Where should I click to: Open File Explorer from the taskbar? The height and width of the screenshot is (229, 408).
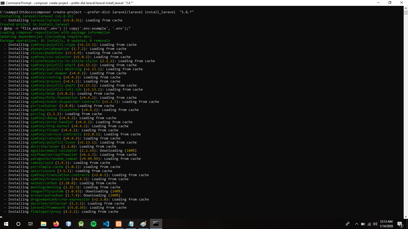point(43,224)
